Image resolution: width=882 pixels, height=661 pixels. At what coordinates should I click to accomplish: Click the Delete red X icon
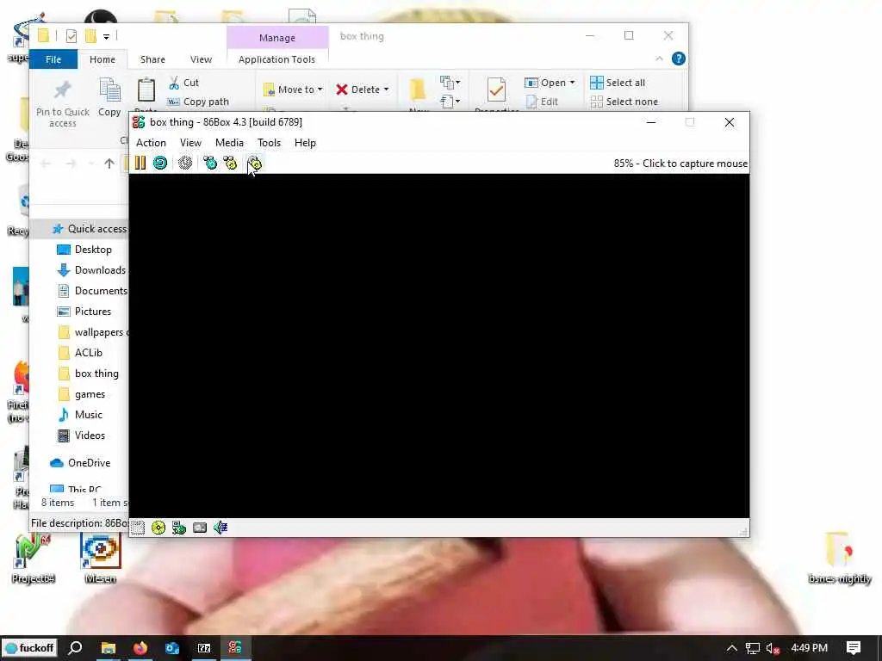tap(342, 90)
